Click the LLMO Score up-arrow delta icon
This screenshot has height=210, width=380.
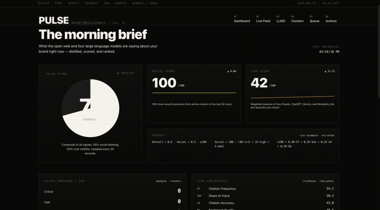[325, 71]
